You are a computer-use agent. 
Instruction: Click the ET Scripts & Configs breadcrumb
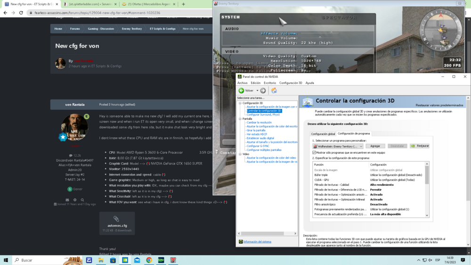162,29
